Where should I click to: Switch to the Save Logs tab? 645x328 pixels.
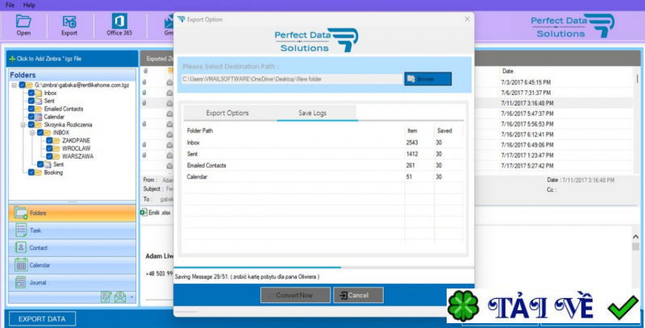[313, 113]
